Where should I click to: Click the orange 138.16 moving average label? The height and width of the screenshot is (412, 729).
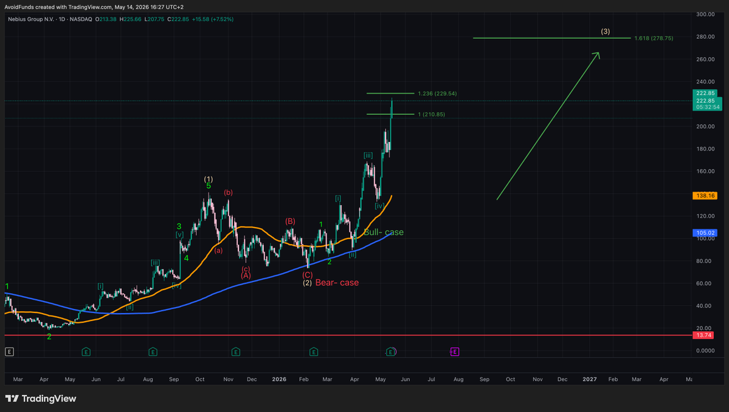point(705,196)
